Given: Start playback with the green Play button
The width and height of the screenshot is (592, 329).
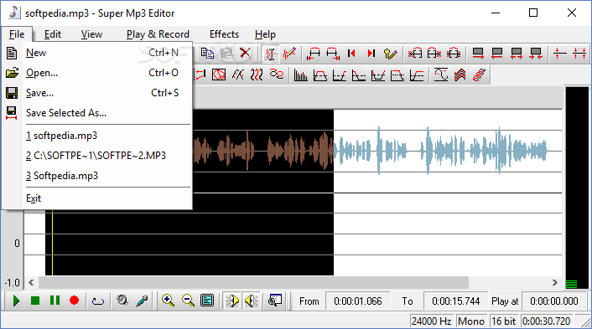Looking at the screenshot, I should [16, 301].
